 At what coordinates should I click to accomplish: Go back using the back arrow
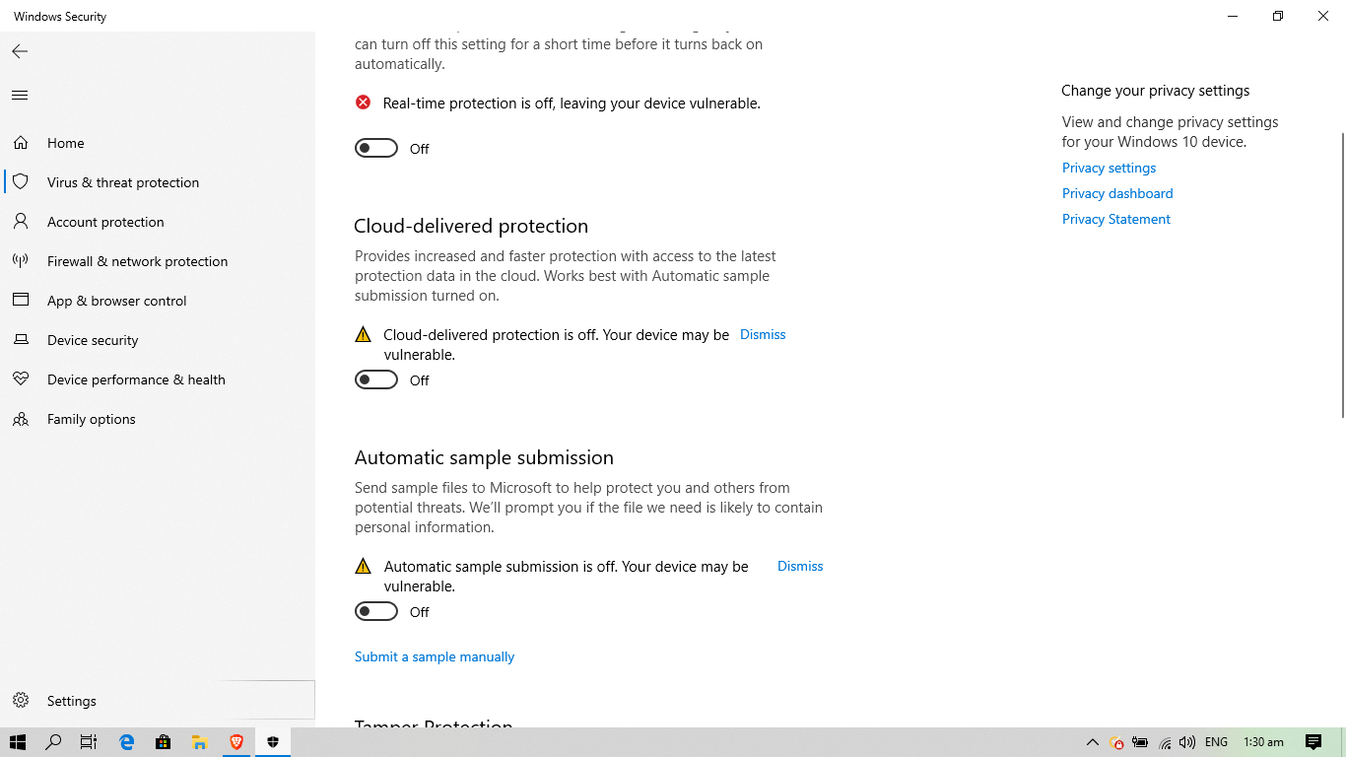coord(20,51)
